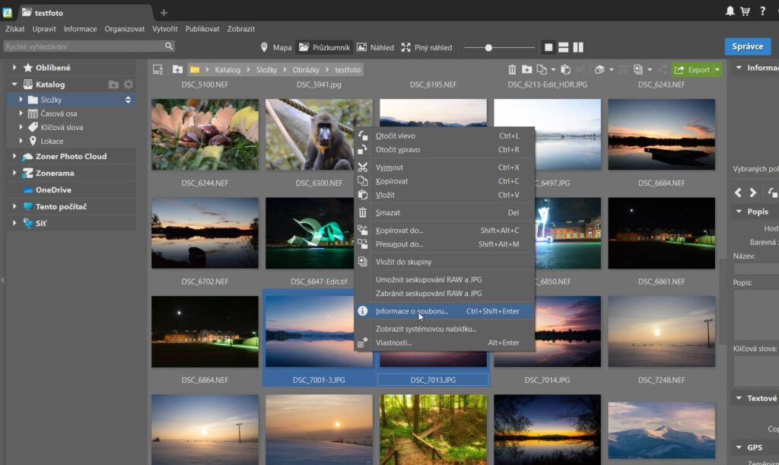This screenshot has height=465, width=779.
Task: Open the notifications bell icon
Action: tap(730, 11)
